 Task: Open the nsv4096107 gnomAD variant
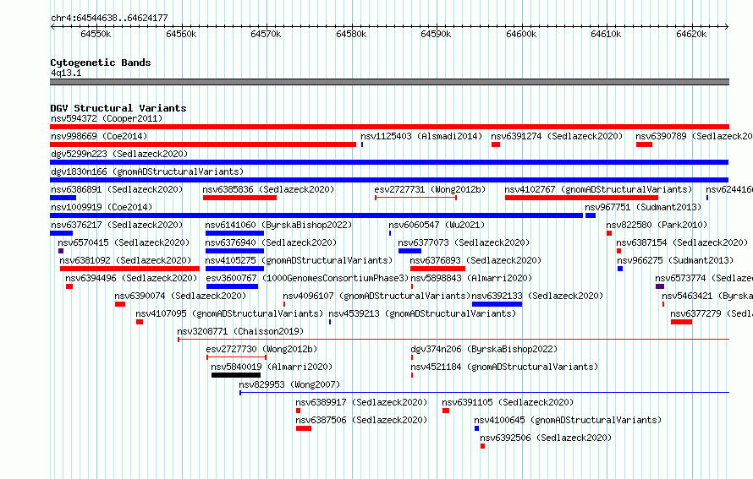[x=376, y=296]
